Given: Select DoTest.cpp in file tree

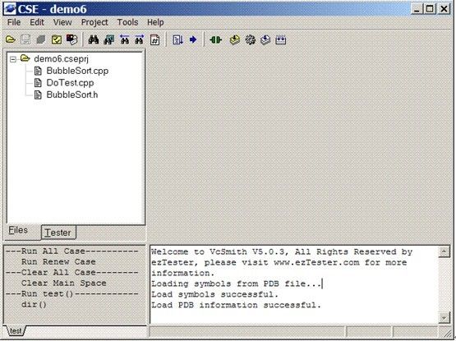Looking at the screenshot, I should 70,83.
